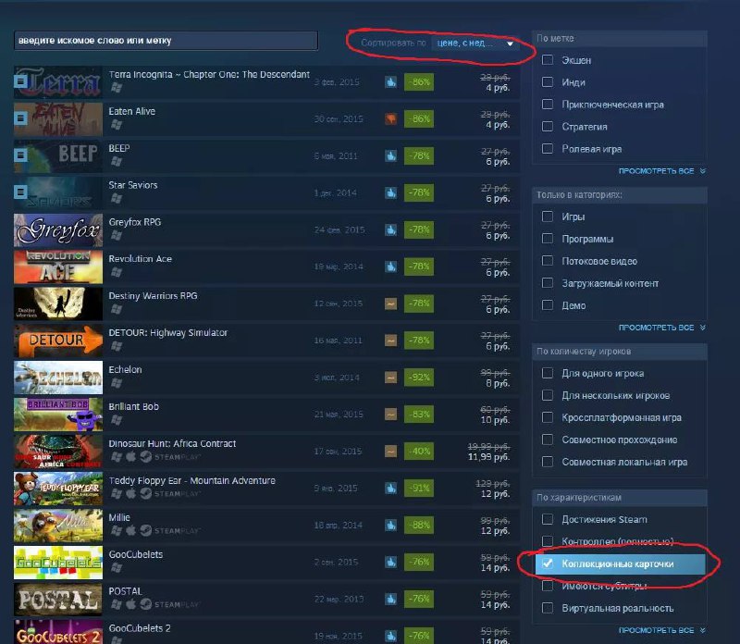Viewport: 740px width, 644px height.
Task: Tick the Стратегия tag checkbox
Action: pyautogui.click(x=548, y=126)
